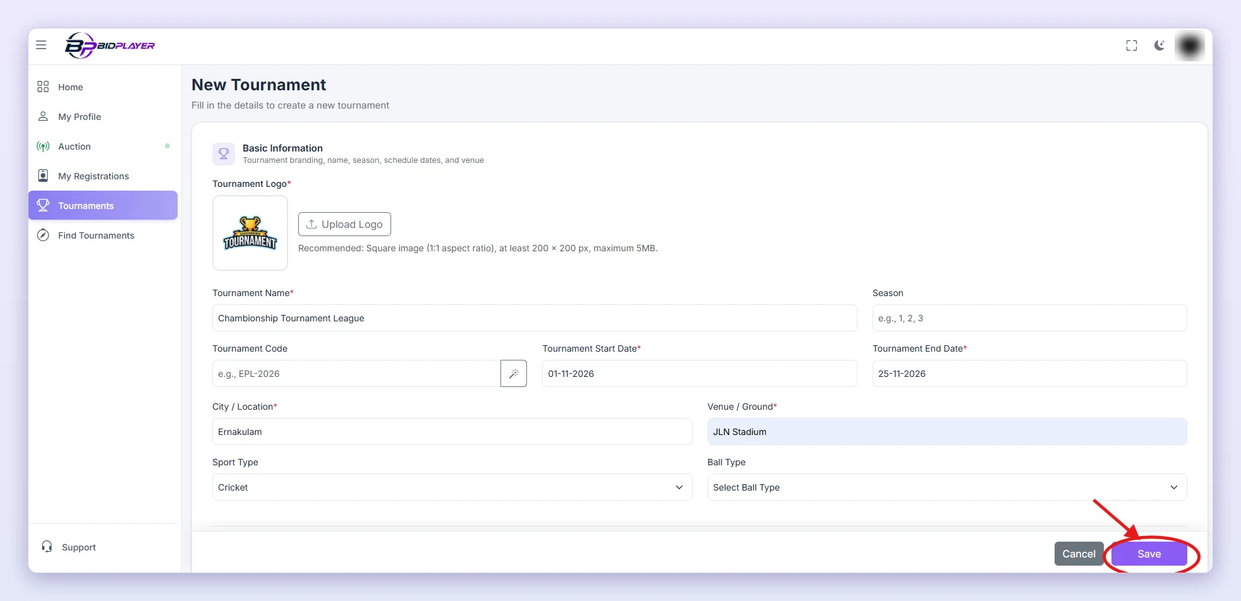The width and height of the screenshot is (1241, 601).
Task: Open the hamburger sidebar menu
Action: tap(41, 45)
